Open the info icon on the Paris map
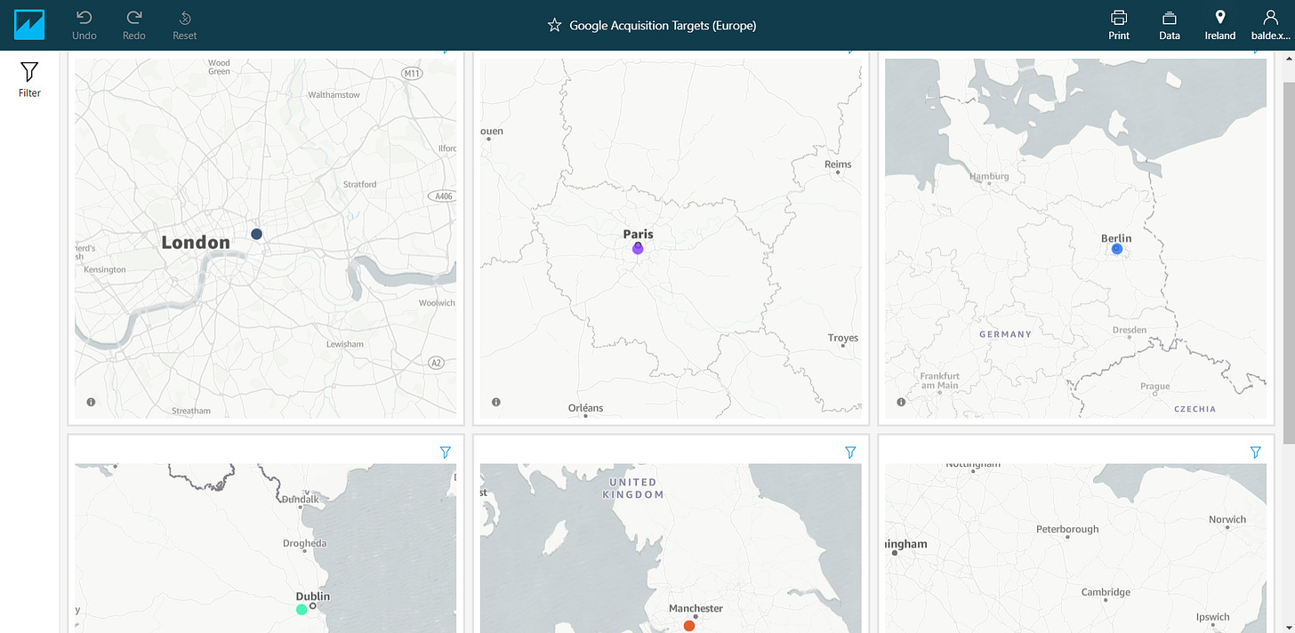Screen dimensions: 1295x633 (496, 402)
